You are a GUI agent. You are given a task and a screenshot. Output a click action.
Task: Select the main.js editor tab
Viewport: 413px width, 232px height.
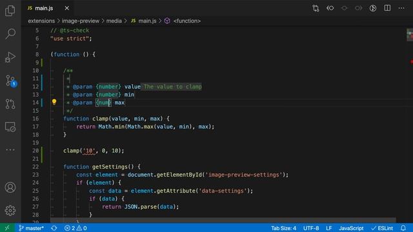point(48,8)
